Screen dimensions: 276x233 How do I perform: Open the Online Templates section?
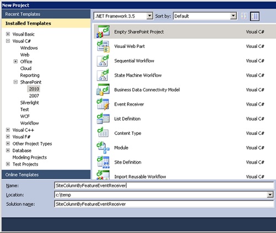pyautogui.click(x=46, y=175)
